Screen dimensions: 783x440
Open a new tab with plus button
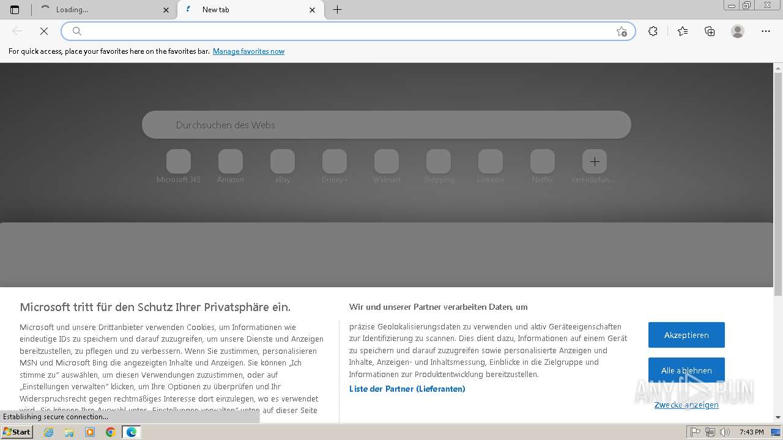pyautogui.click(x=337, y=10)
